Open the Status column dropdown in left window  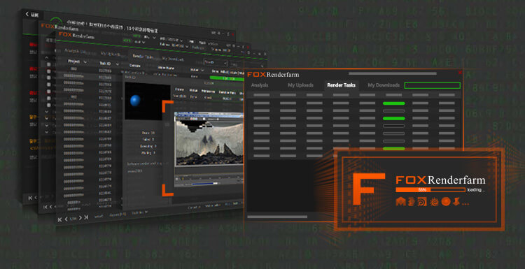202,70
